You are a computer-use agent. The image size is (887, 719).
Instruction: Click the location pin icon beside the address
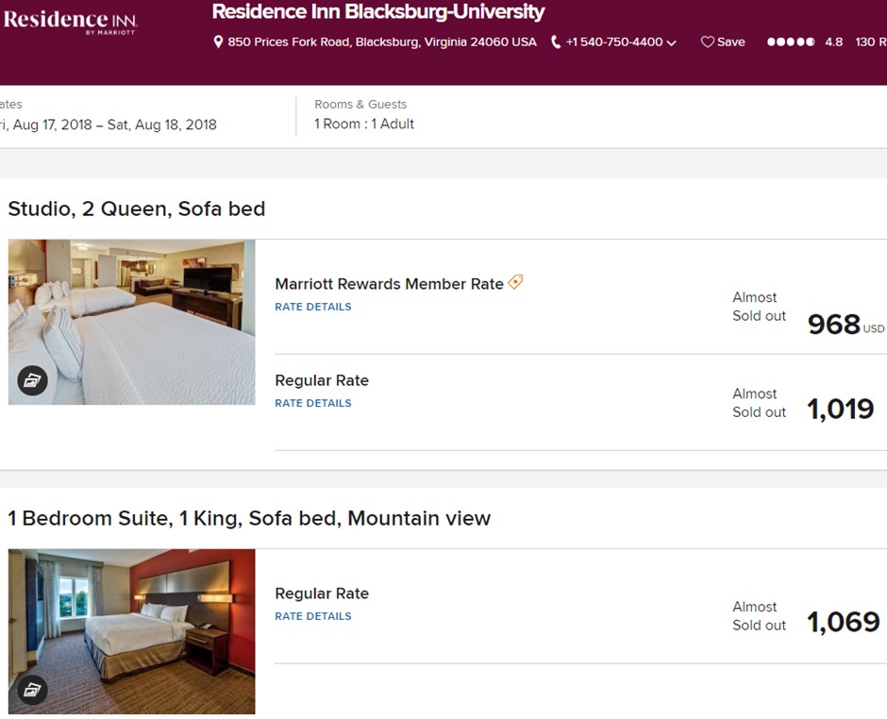pos(219,42)
